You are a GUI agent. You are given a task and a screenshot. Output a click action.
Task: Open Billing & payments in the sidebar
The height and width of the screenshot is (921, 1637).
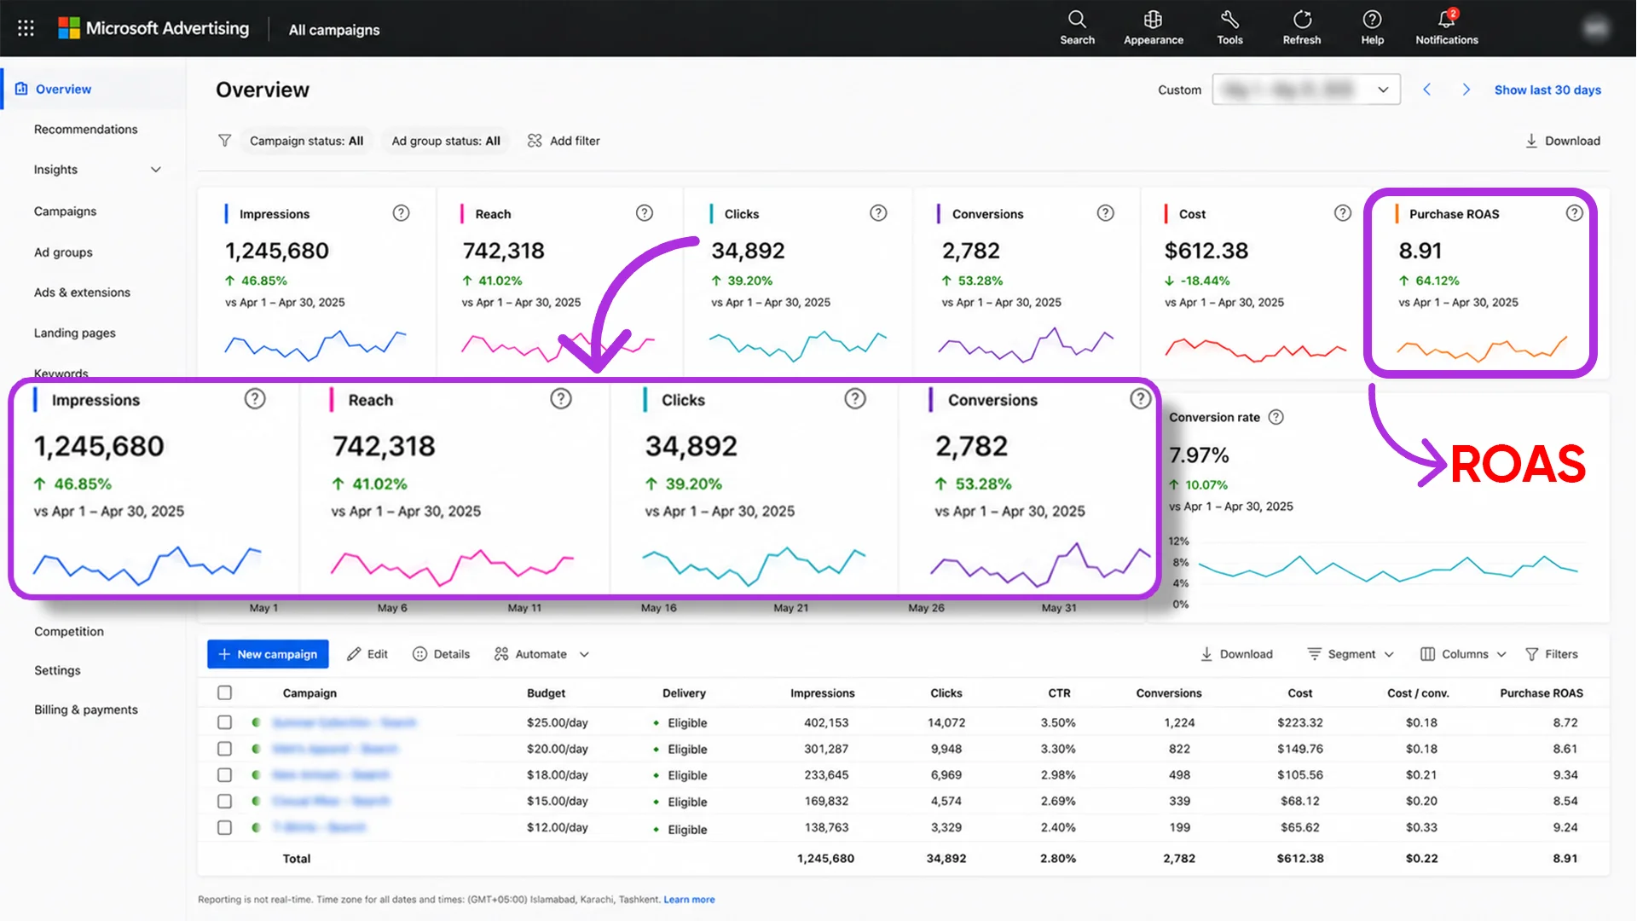(x=85, y=710)
